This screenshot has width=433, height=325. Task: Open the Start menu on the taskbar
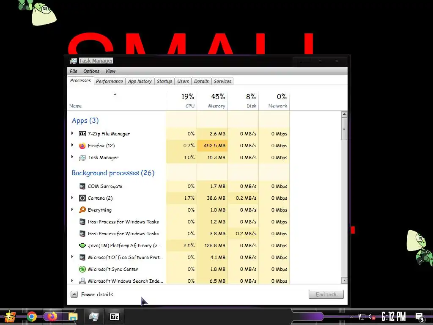pos(10,317)
